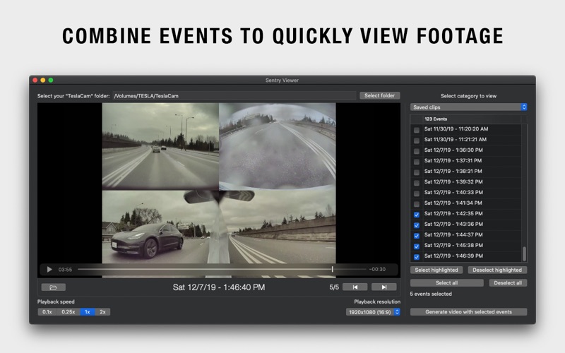Open the playback resolution 1920x1080 dropdown
This screenshot has width=565, height=353.
(x=373, y=312)
